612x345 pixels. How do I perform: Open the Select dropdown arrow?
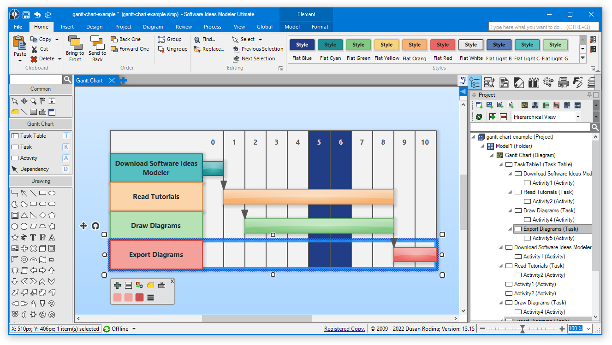click(x=260, y=40)
